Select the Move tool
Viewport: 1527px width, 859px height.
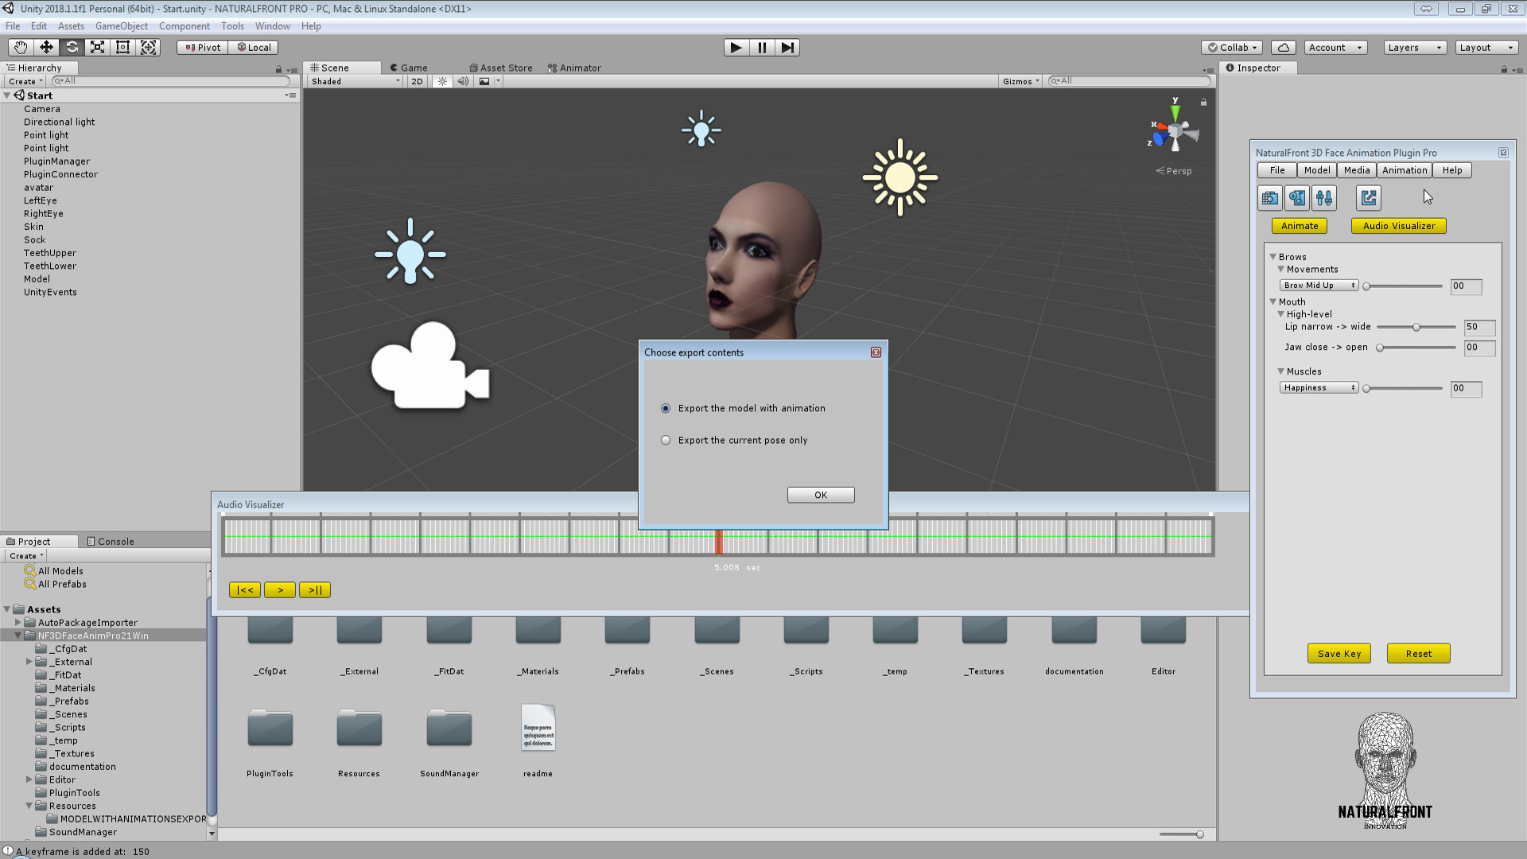tap(45, 47)
